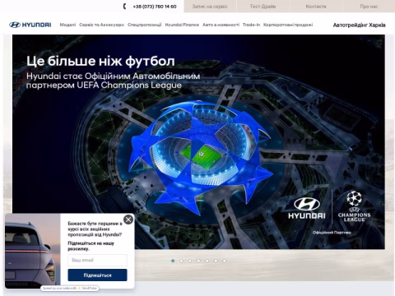
Task: Open the Про нас tab
Action: click(x=369, y=7)
